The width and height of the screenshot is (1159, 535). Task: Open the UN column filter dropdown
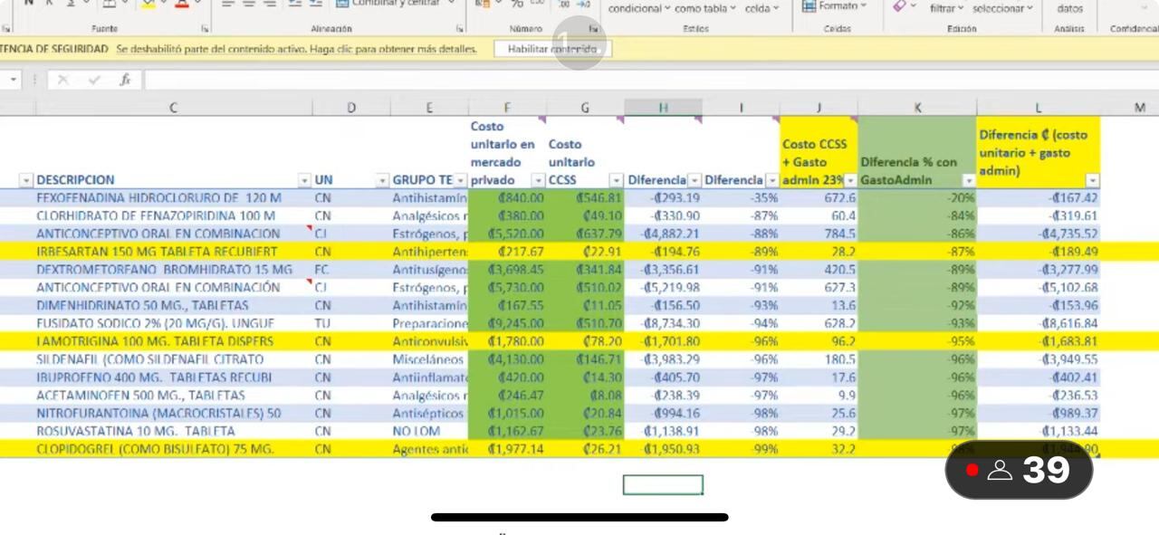coord(304,180)
